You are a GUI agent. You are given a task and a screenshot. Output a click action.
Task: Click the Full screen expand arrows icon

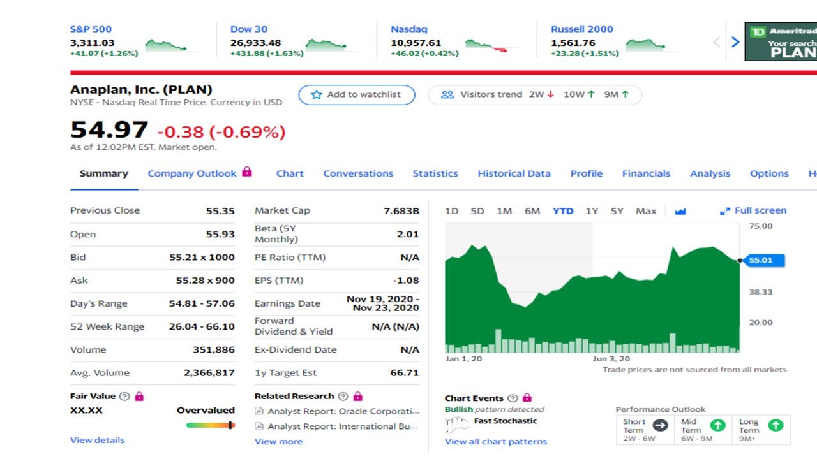pyautogui.click(x=725, y=211)
